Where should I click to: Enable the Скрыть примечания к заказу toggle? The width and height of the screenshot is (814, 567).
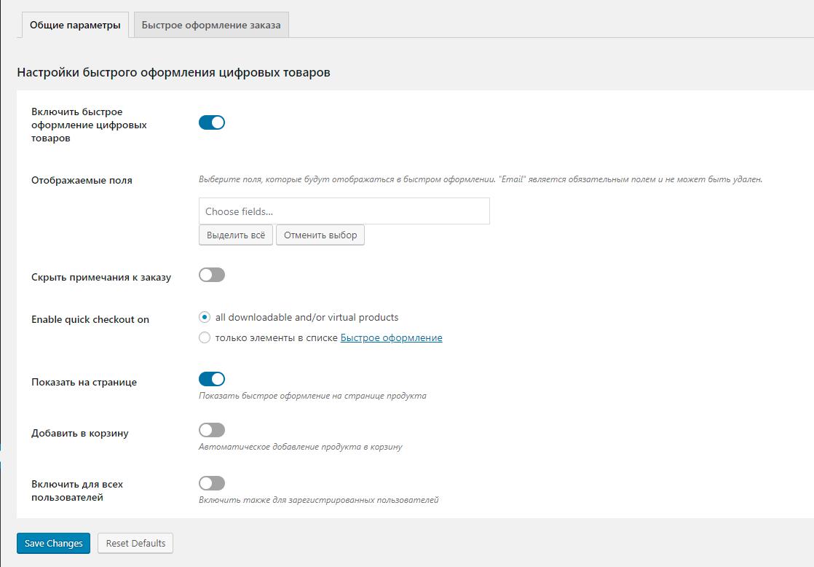click(x=212, y=275)
